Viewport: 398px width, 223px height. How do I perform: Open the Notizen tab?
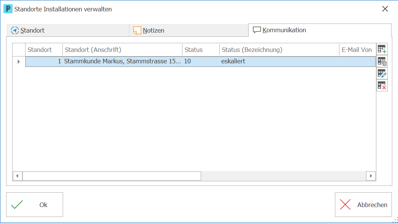(x=189, y=30)
